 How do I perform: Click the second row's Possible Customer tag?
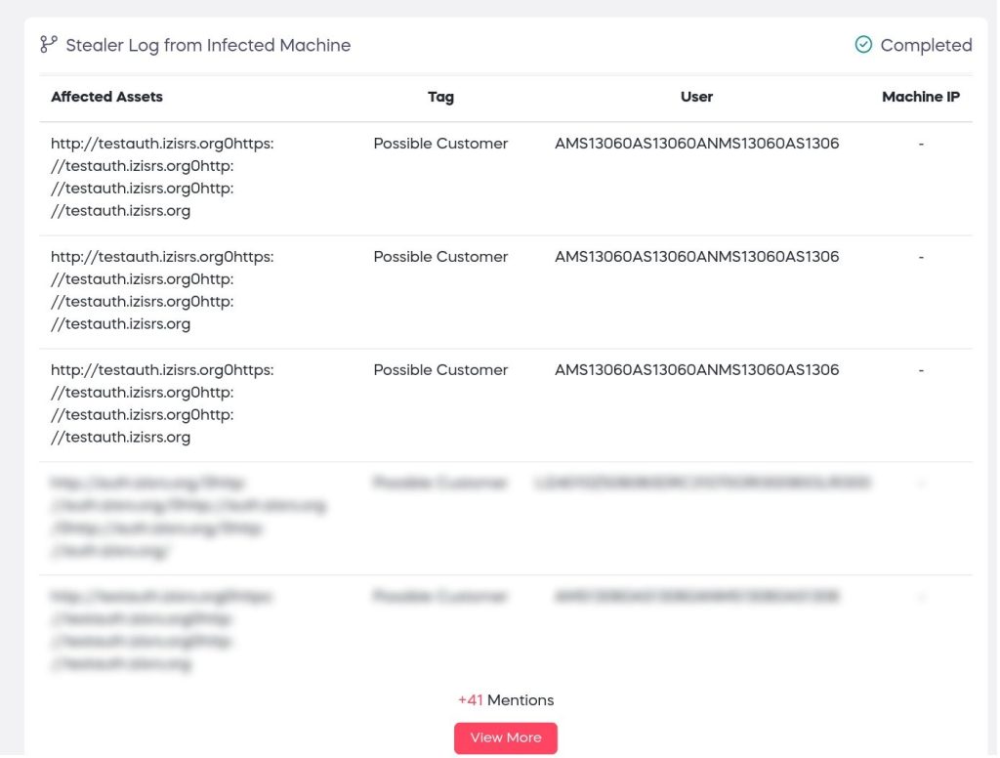click(440, 257)
